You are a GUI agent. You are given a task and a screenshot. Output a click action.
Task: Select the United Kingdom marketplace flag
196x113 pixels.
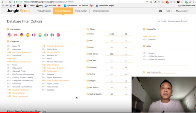(58, 35)
